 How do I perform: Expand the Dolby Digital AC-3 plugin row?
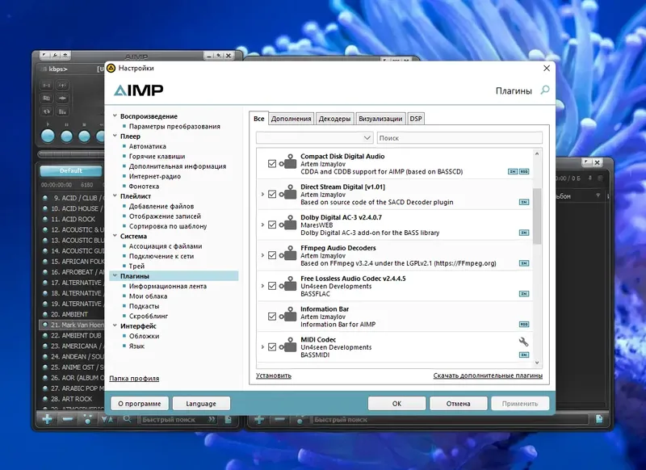pos(262,225)
